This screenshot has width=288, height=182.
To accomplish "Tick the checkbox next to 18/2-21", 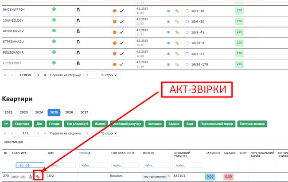I will pos(187,54).
